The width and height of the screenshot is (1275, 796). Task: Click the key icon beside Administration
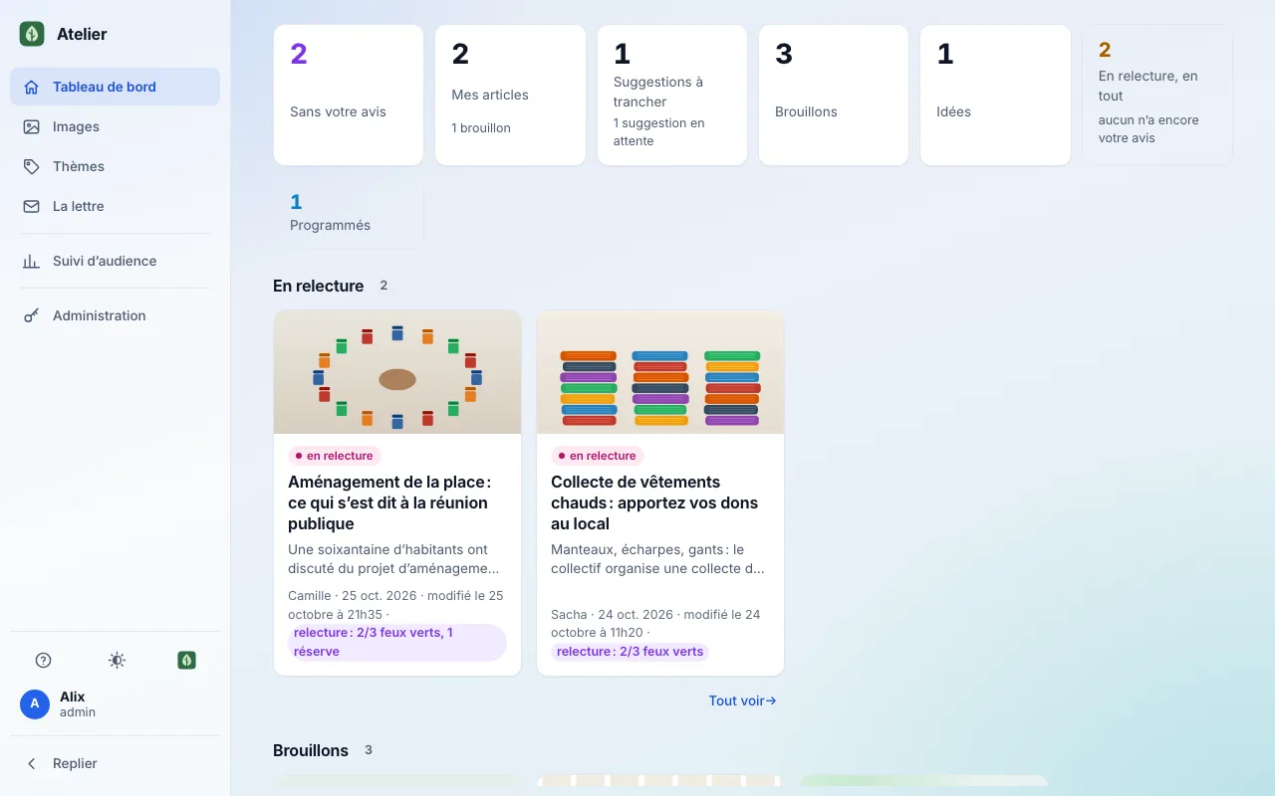coord(32,315)
